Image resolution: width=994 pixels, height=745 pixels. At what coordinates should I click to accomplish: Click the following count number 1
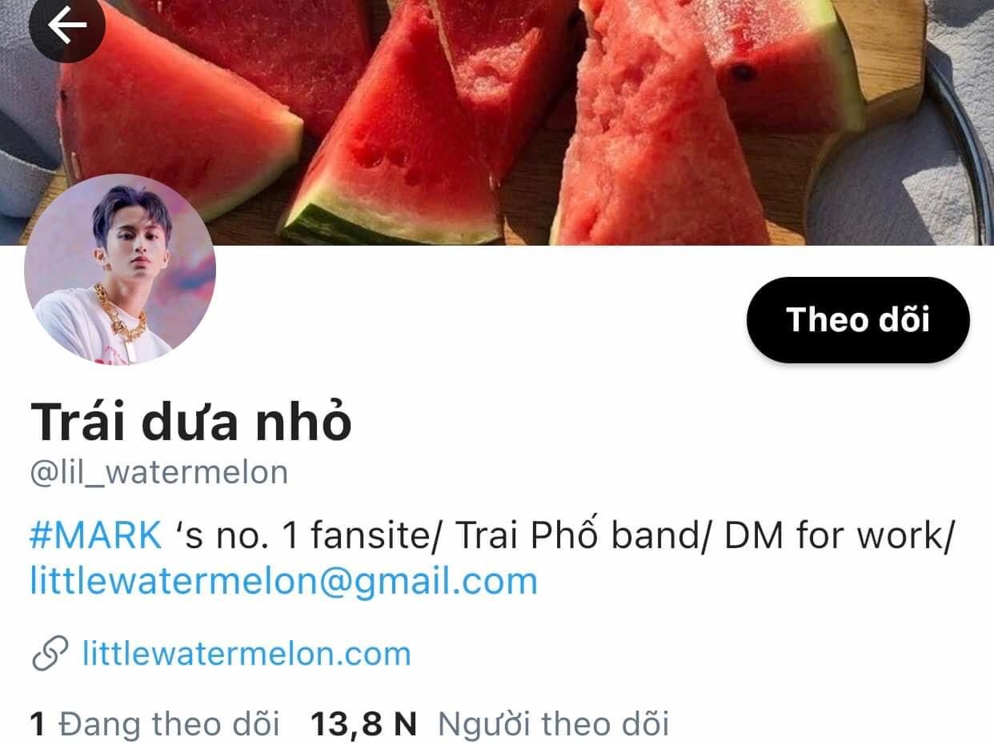coord(37,724)
